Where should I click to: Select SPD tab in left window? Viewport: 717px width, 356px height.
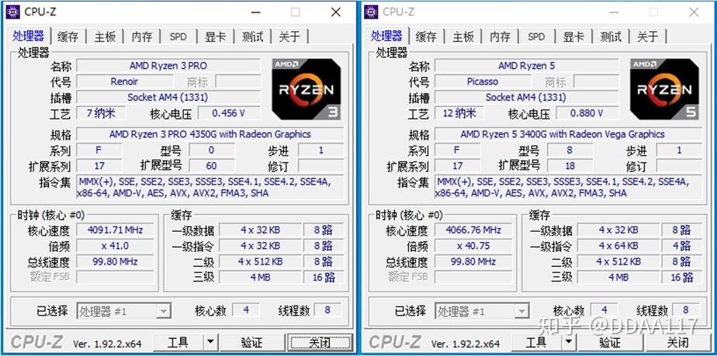[178, 37]
